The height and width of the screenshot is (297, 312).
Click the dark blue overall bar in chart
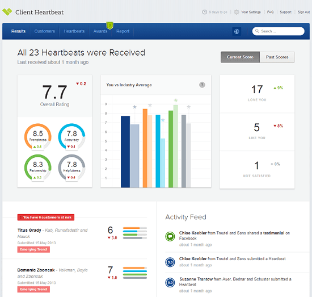125,152
